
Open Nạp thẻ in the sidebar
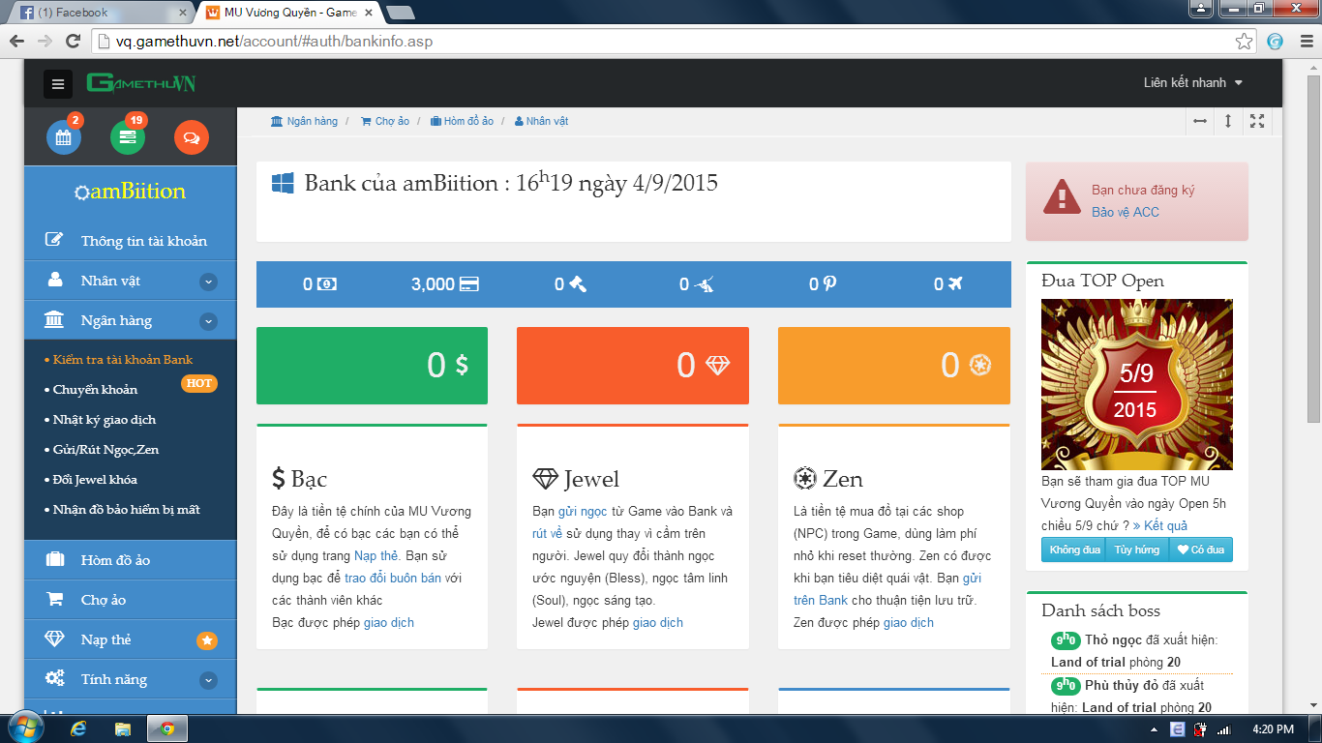click(131, 639)
